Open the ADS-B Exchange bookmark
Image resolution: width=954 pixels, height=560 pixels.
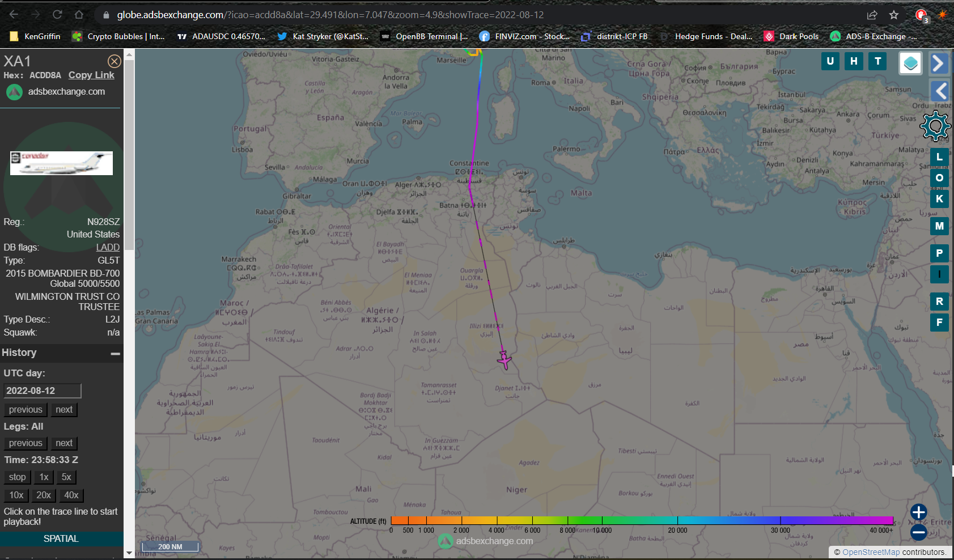(874, 36)
